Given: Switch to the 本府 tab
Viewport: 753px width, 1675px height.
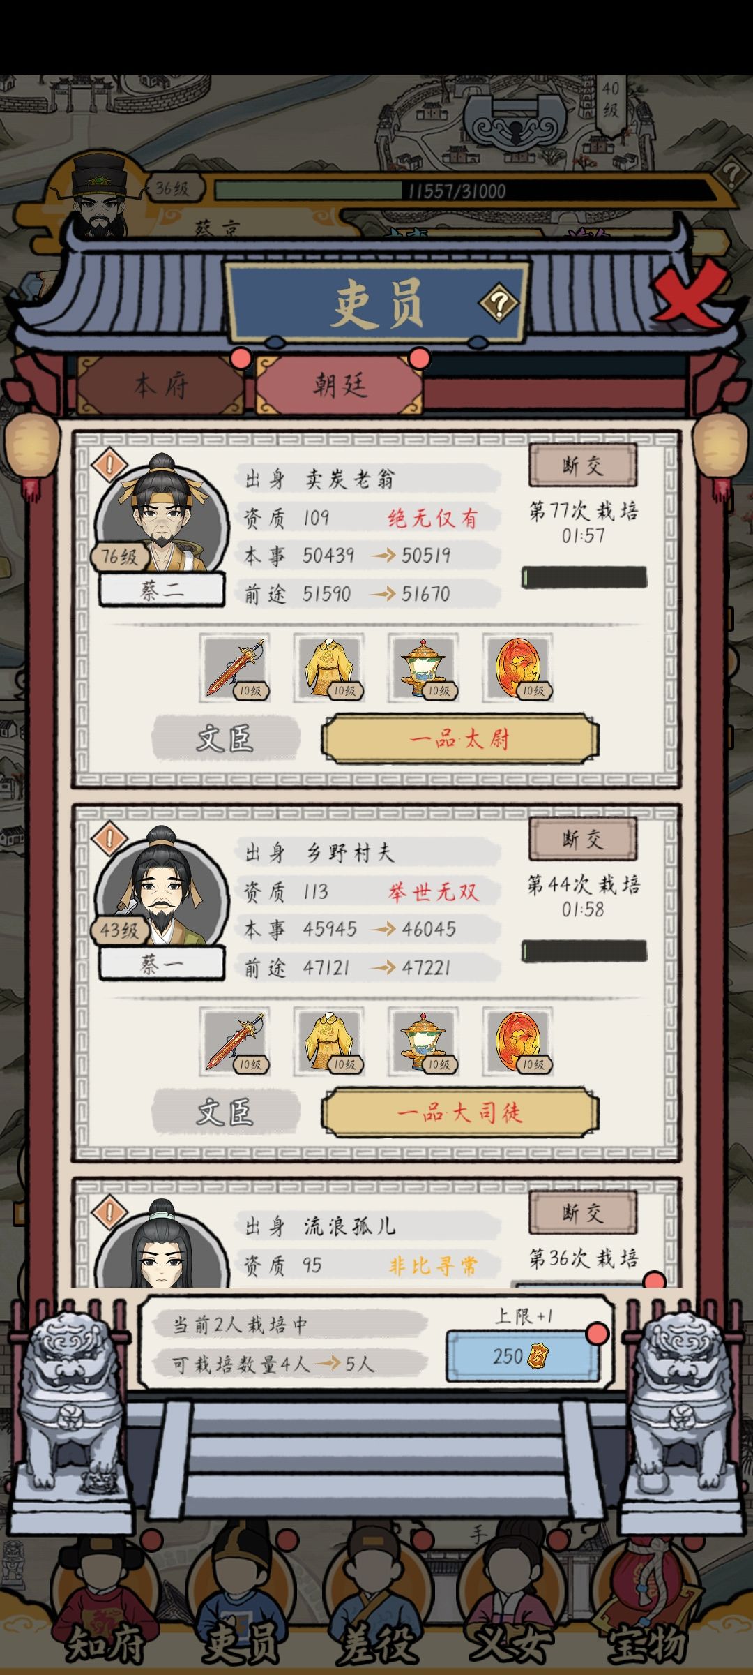Looking at the screenshot, I should click(161, 385).
